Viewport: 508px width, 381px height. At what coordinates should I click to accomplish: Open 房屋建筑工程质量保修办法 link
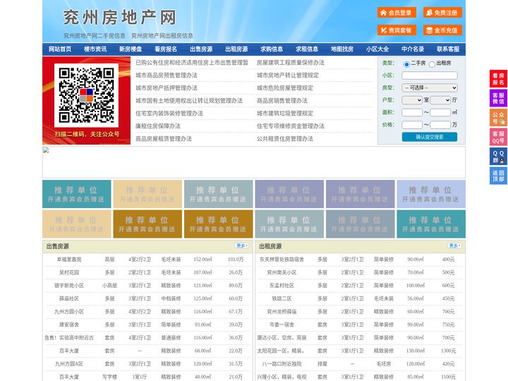pos(291,63)
